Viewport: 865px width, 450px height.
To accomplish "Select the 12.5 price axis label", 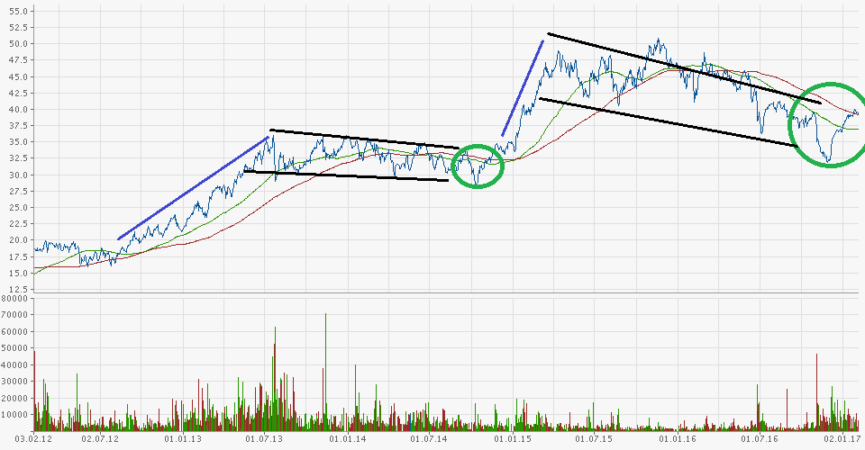I will pos(19,289).
